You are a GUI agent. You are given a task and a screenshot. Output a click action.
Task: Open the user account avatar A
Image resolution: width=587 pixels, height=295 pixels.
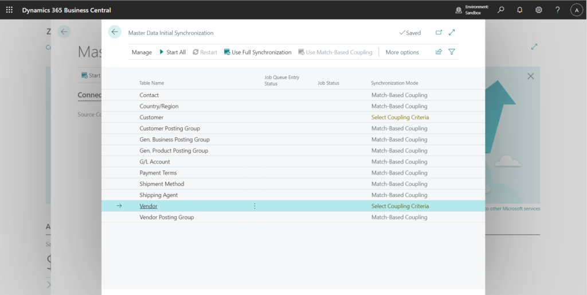pos(577,10)
